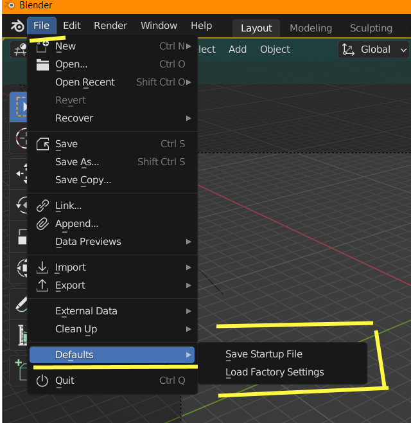Click the Quit power icon
This screenshot has width=411, height=423.
tap(42, 381)
